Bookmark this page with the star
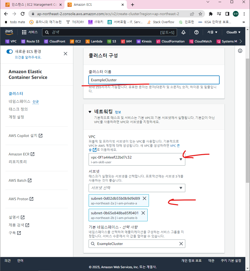 tap(200, 14)
